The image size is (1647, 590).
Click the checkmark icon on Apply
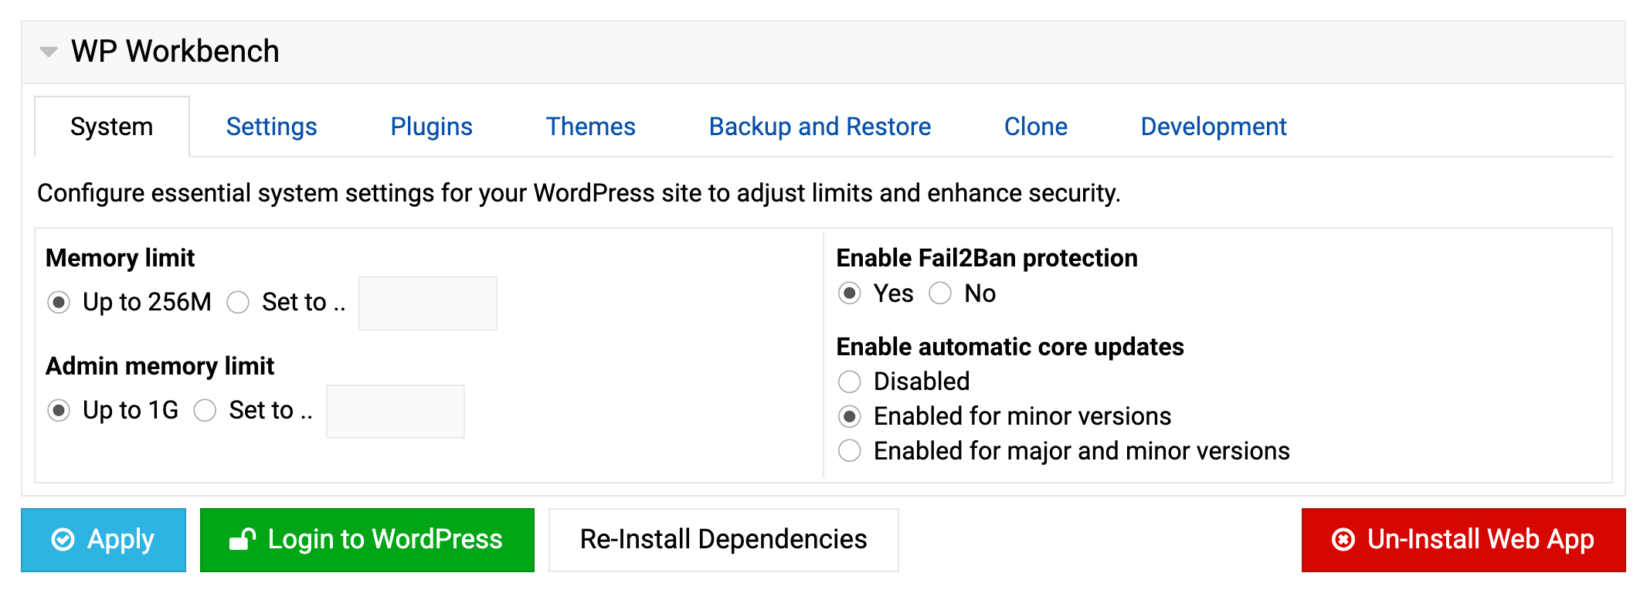(63, 539)
